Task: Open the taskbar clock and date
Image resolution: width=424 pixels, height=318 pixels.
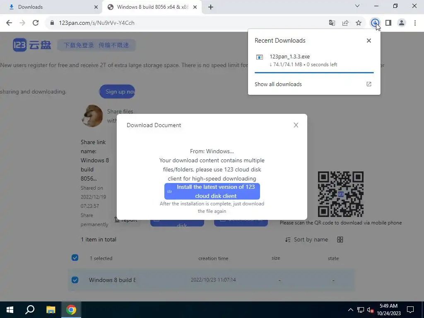Action: point(388,310)
